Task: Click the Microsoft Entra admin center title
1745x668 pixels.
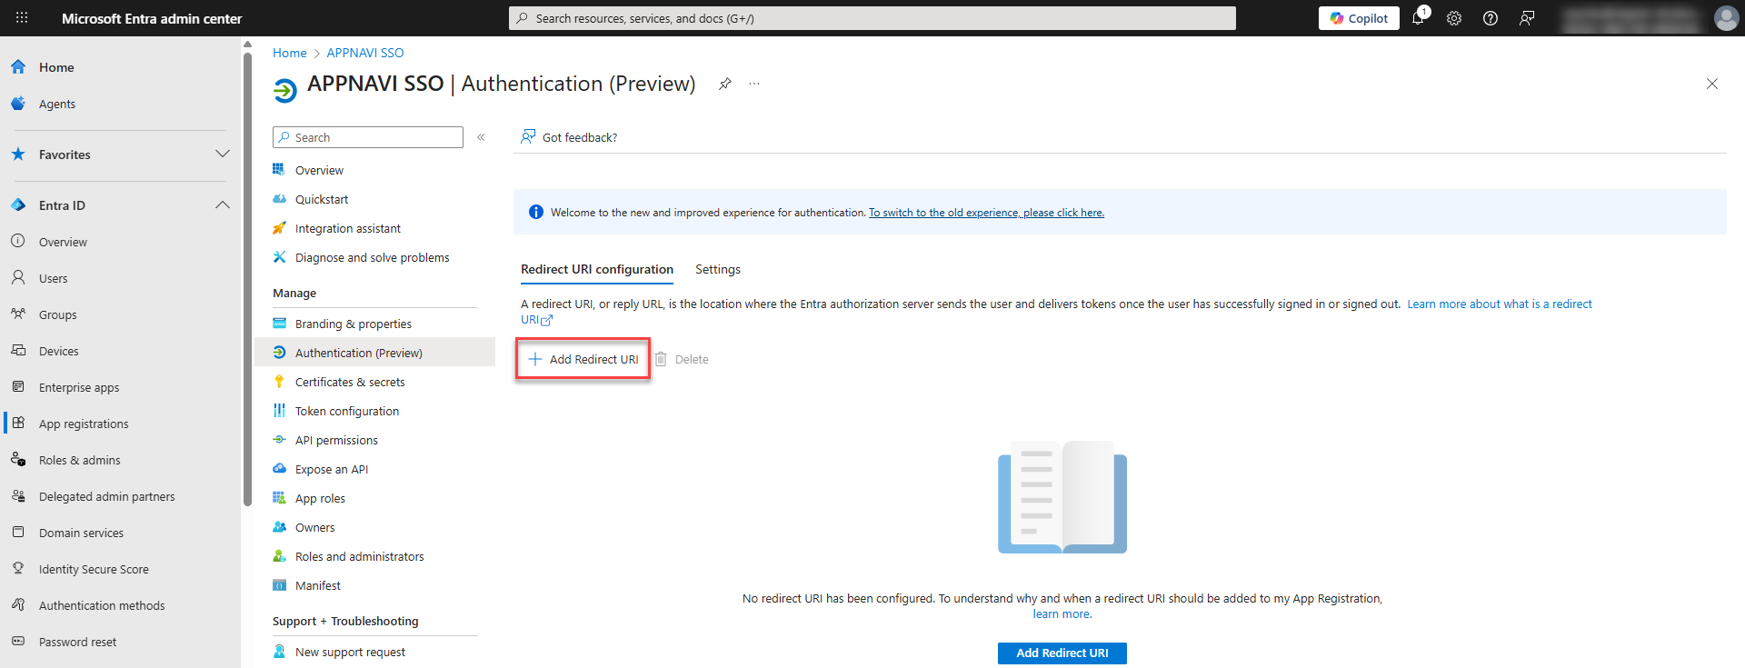Action: 152,18
